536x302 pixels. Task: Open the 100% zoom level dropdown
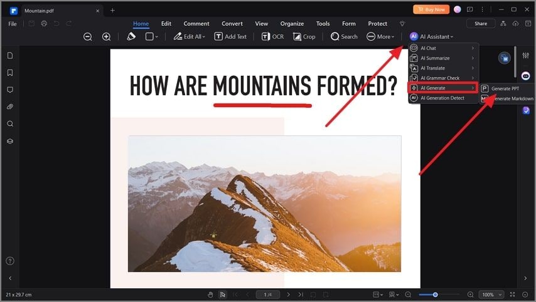[491, 294]
